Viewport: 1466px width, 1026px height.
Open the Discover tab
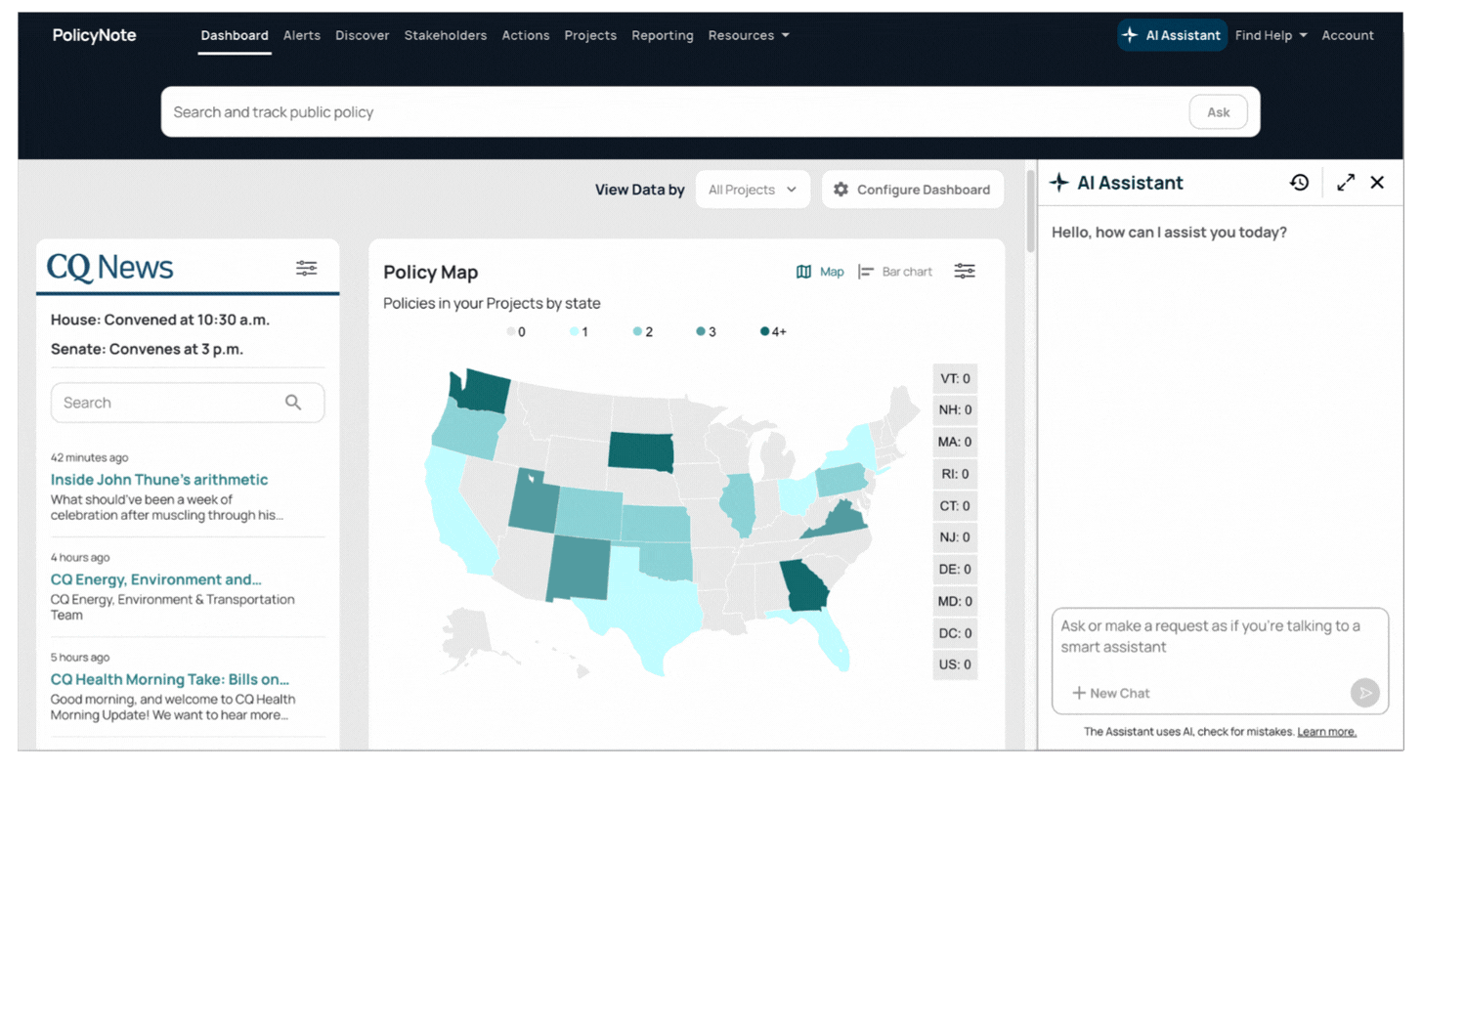click(363, 35)
